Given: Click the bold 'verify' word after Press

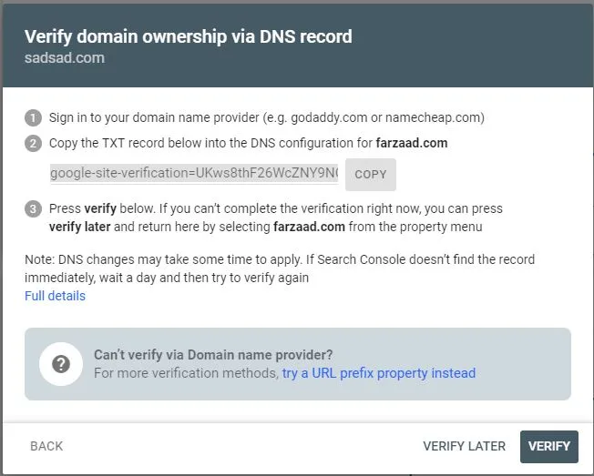Looking at the screenshot, I should coord(100,208).
